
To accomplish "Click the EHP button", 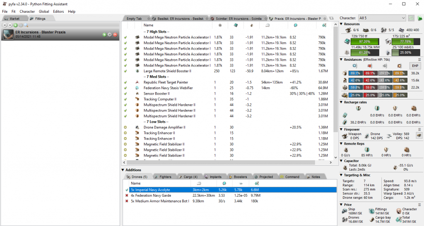I will (415, 66).
